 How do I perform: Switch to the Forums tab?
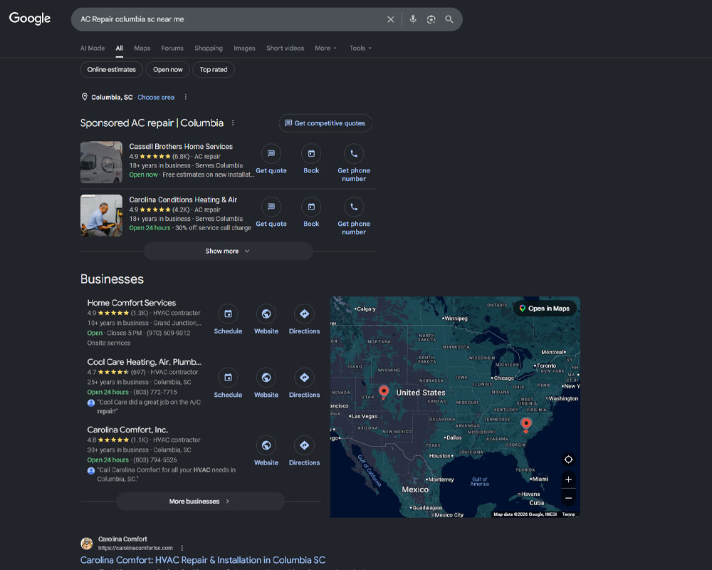(x=172, y=48)
